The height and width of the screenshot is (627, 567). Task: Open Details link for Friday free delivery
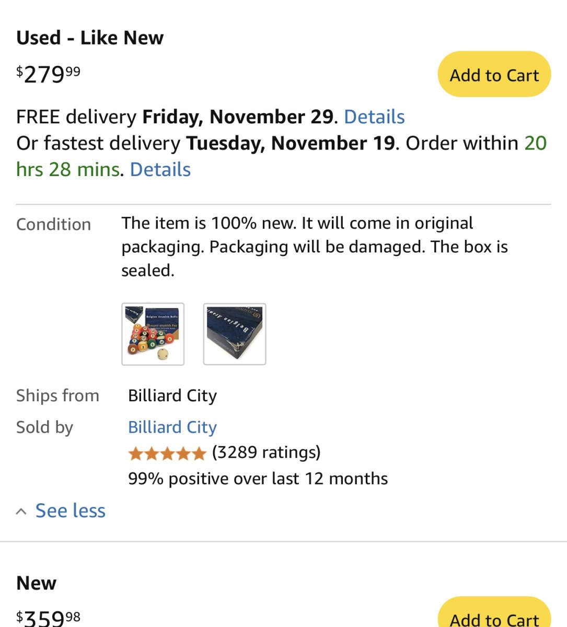(374, 117)
